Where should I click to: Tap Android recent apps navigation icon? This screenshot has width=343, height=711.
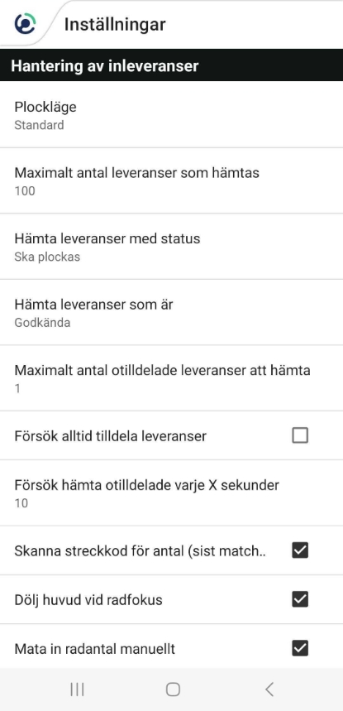tap(78, 689)
